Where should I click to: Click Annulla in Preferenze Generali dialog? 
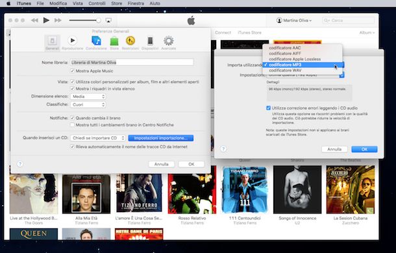162,164
